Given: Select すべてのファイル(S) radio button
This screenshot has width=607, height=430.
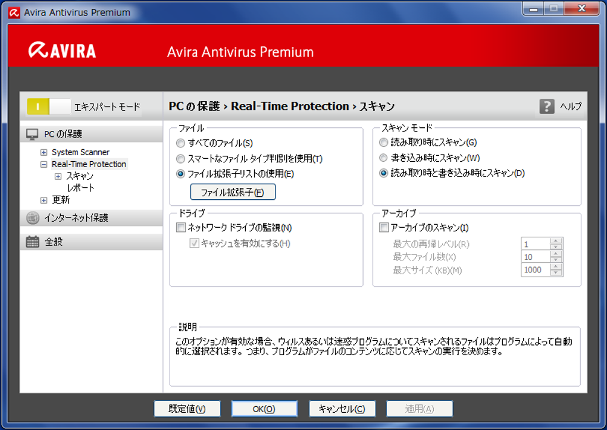Looking at the screenshot, I should [x=180, y=143].
